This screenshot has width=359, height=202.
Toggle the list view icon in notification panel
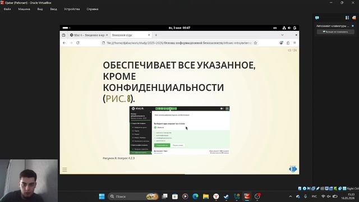[347, 17]
